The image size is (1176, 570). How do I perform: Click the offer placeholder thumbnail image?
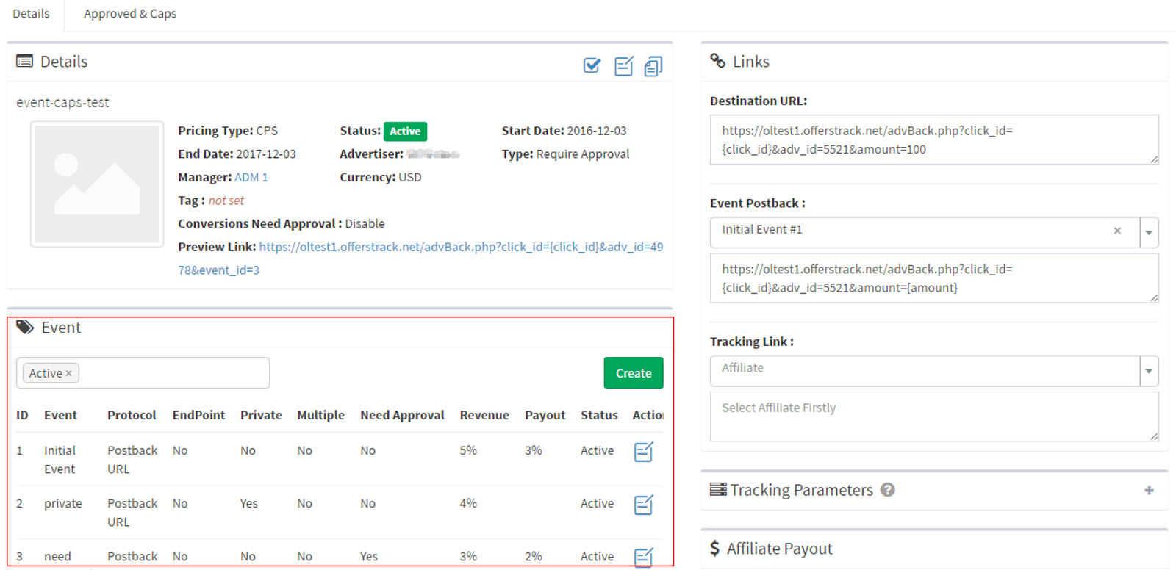point(97,184)
